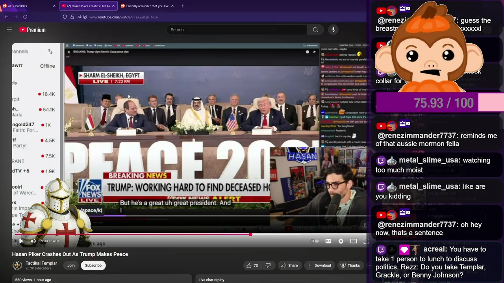Screen dimensions: 504x283
Task: Open Tactikal Templar channel avatar
Action: 17,265
